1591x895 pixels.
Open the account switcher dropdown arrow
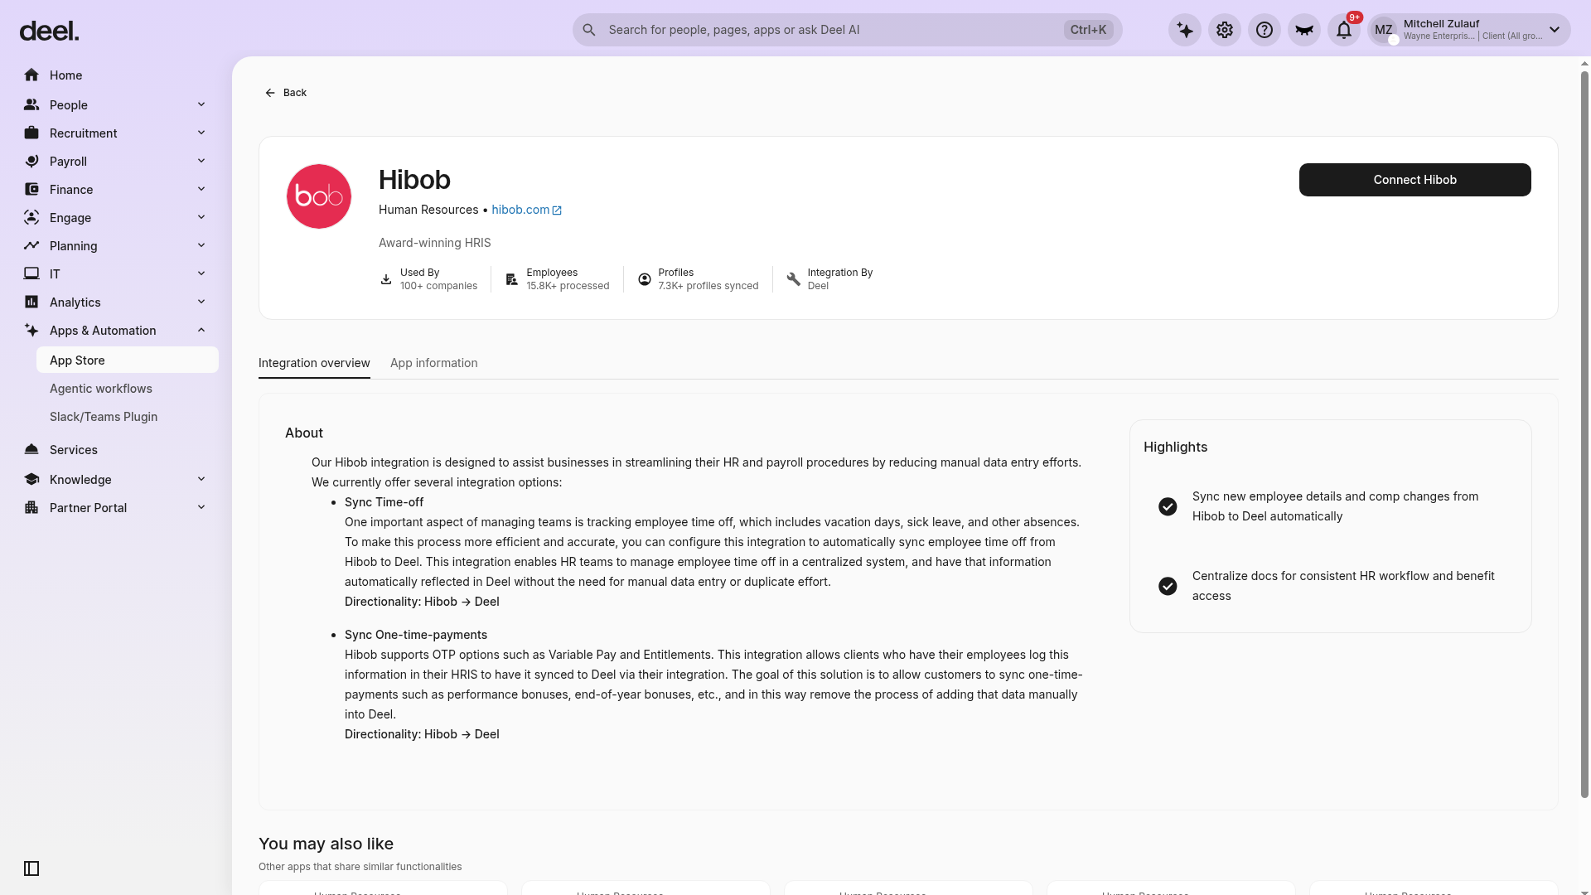click(x=1555, y=30)
